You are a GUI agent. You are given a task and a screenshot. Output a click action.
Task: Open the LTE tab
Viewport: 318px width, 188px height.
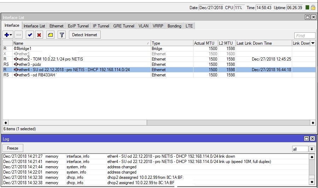tap(189, 26)
